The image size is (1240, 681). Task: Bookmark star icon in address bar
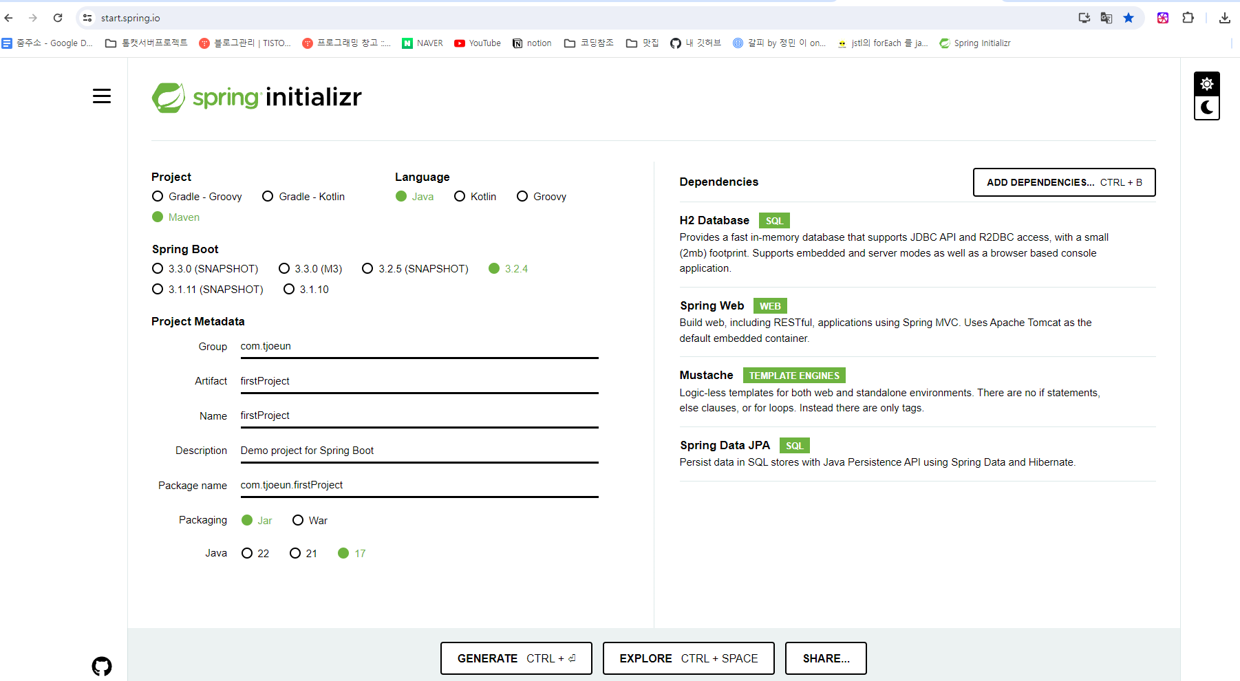(x=1129, y=18)
